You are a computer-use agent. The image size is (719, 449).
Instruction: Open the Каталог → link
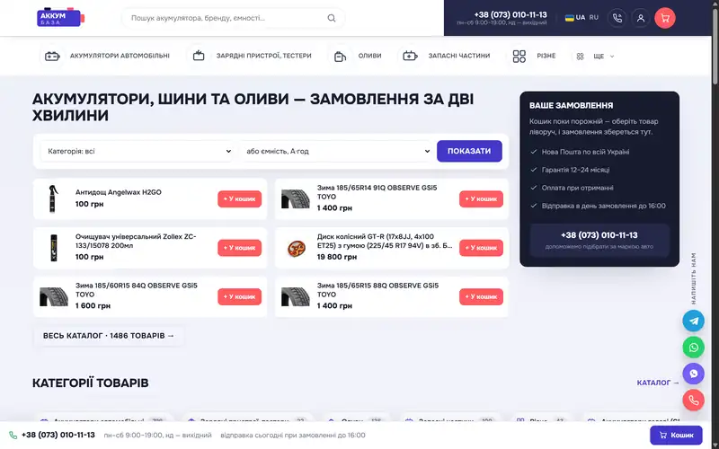tap(658, 383)
